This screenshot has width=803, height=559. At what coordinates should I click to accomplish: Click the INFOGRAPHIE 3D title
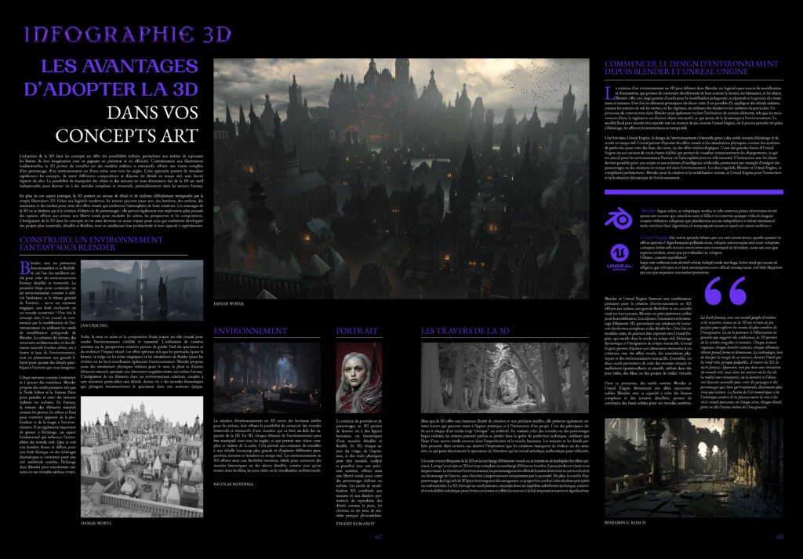point(128,34)
